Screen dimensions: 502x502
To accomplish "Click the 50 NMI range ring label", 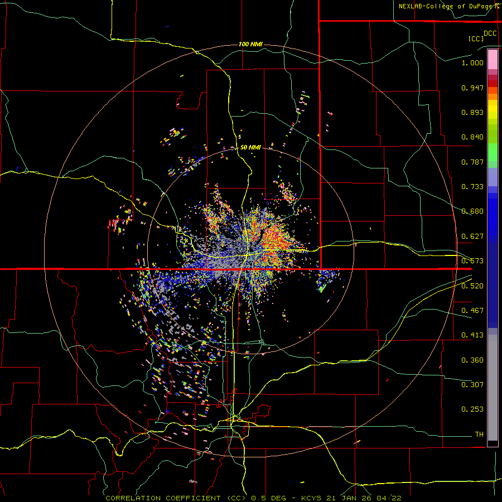I will pos(250,147).
